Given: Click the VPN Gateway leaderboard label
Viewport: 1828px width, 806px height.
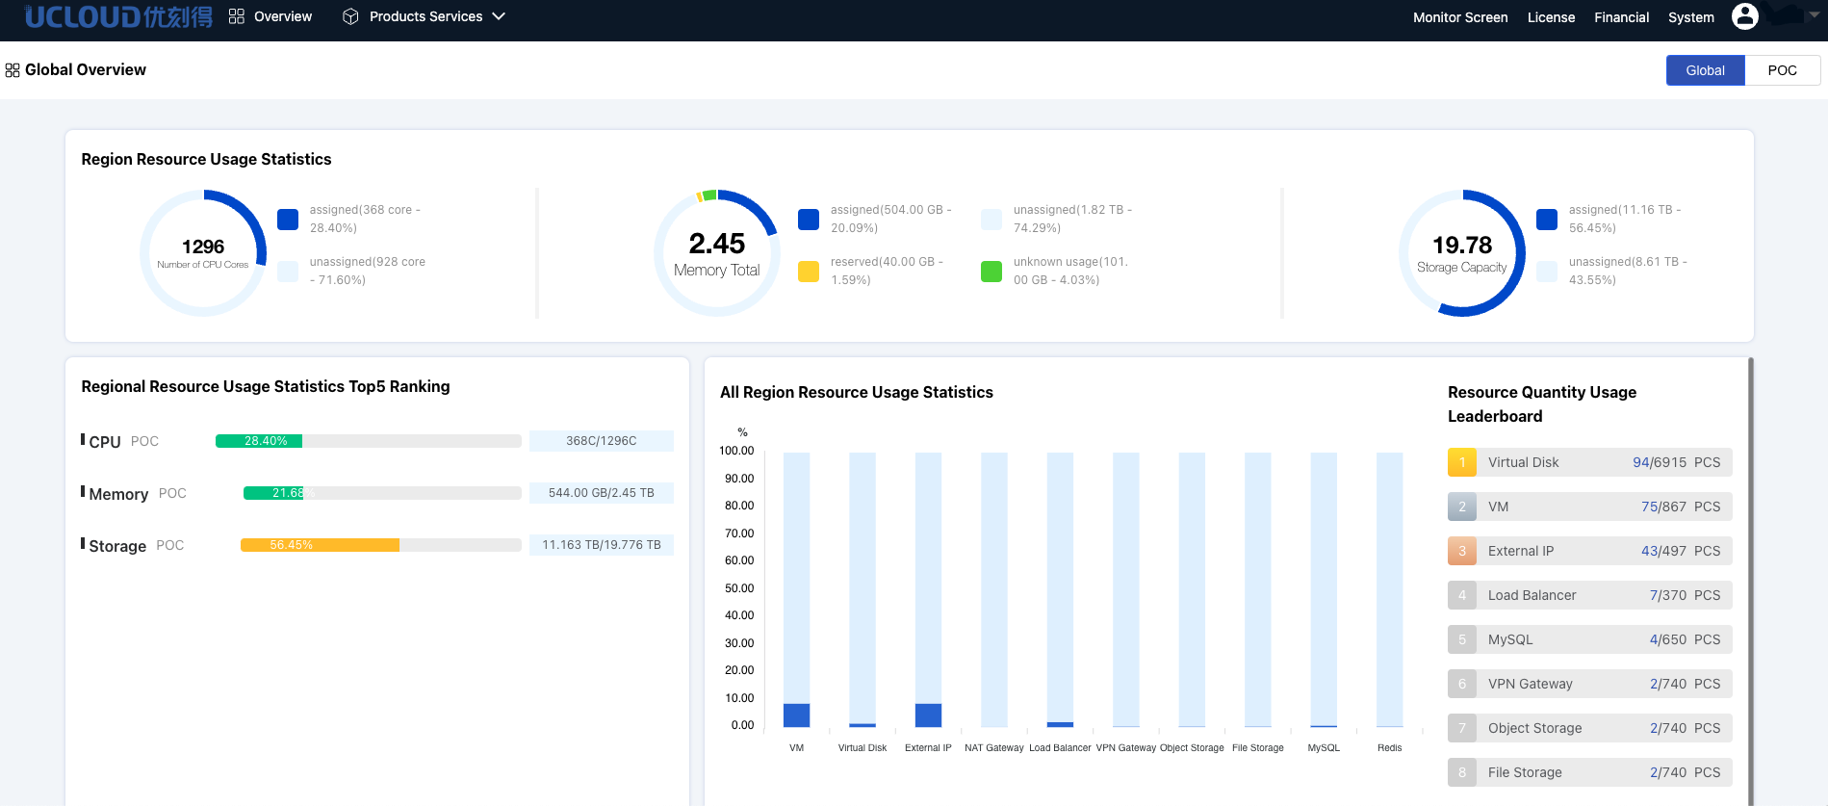Looking at the screenshot, I should 1530,684.
